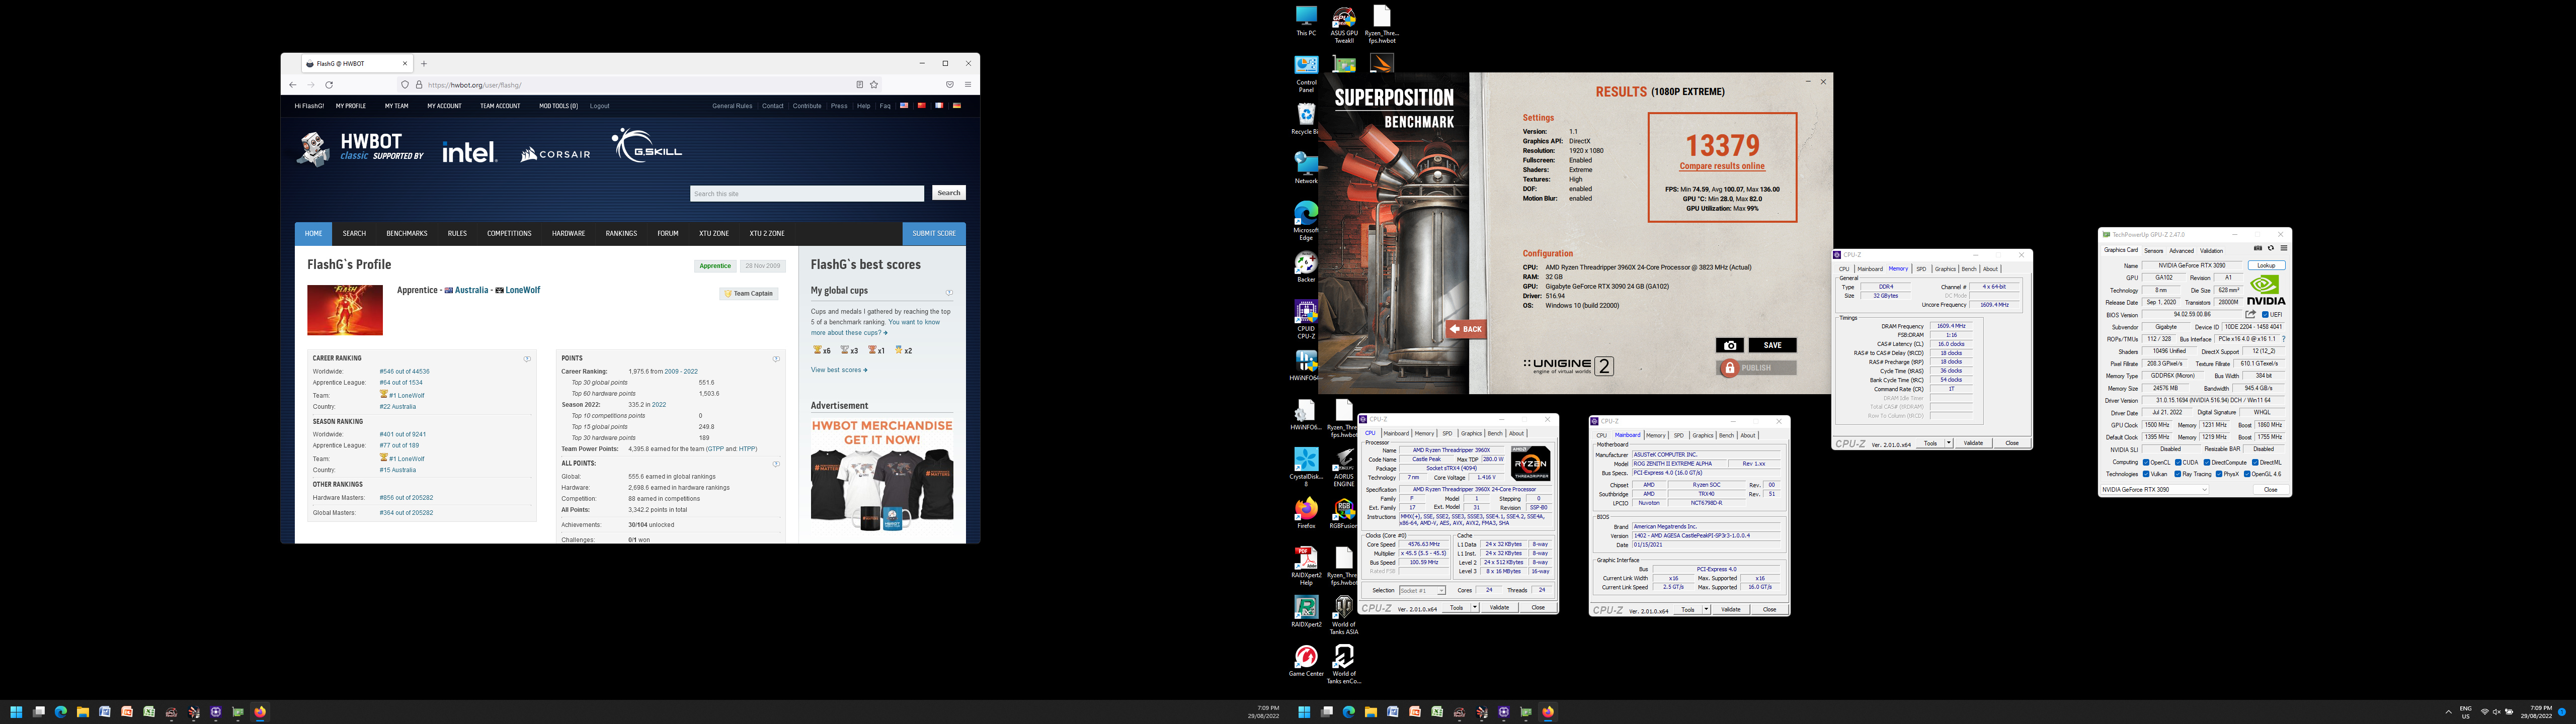Open the CPUID CPU-Z desktop shortcut
The width and height of the screenshot is (2576, 724).
coord(1306,320)
